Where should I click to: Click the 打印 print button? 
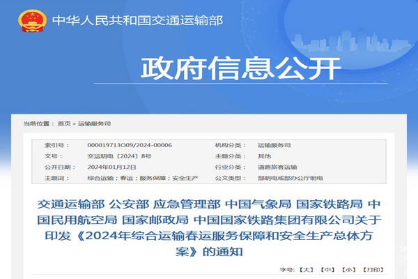(x=373, y=269)
